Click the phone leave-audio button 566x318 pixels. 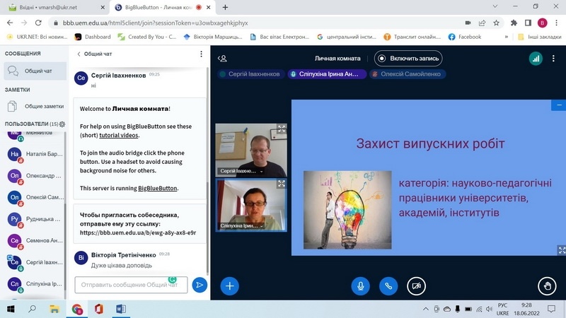tap(388, 285)
